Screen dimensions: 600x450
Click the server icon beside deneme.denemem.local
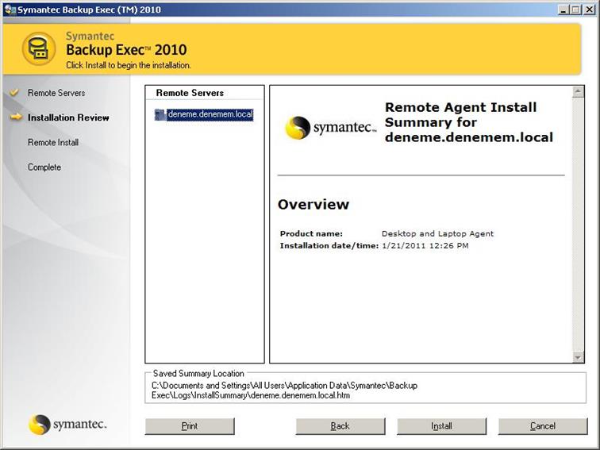160,115
